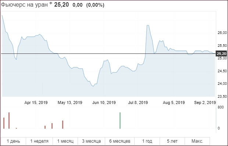Select the 1 день time range tab
Image resolution: width=228 pixels, height=146 pixels.
tap(13, 141)
